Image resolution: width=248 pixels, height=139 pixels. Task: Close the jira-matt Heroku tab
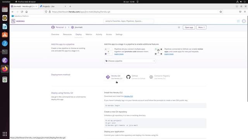click(36, 6)
